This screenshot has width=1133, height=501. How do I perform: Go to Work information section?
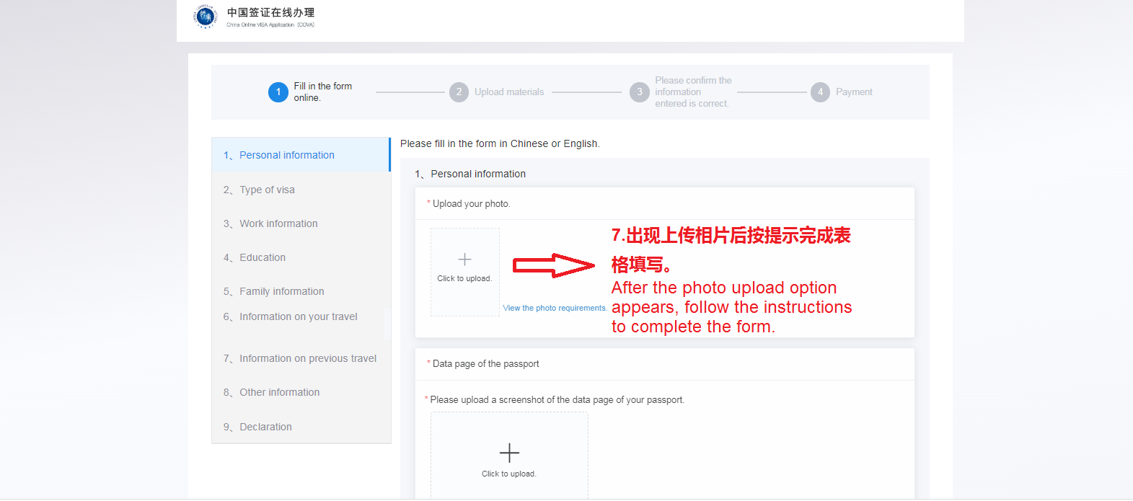(301, 223)
